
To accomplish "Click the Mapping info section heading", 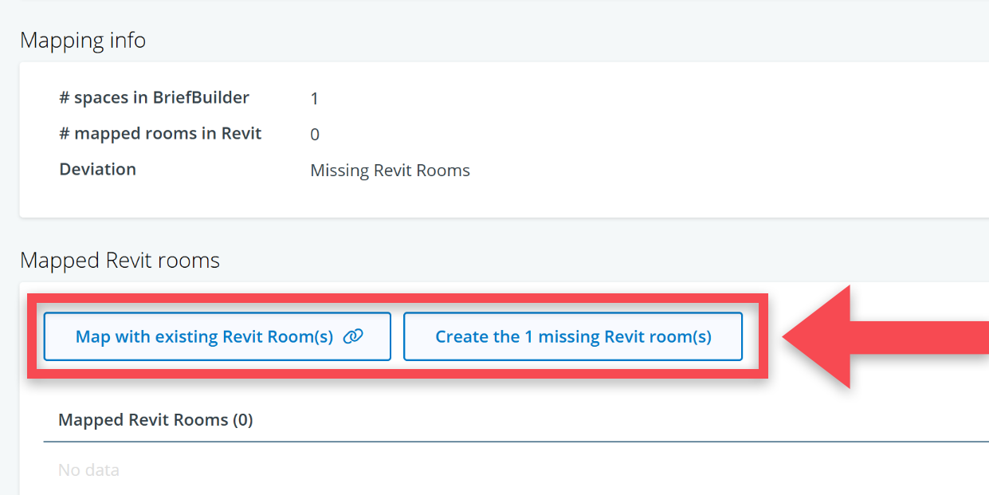I will click(83, 40).
